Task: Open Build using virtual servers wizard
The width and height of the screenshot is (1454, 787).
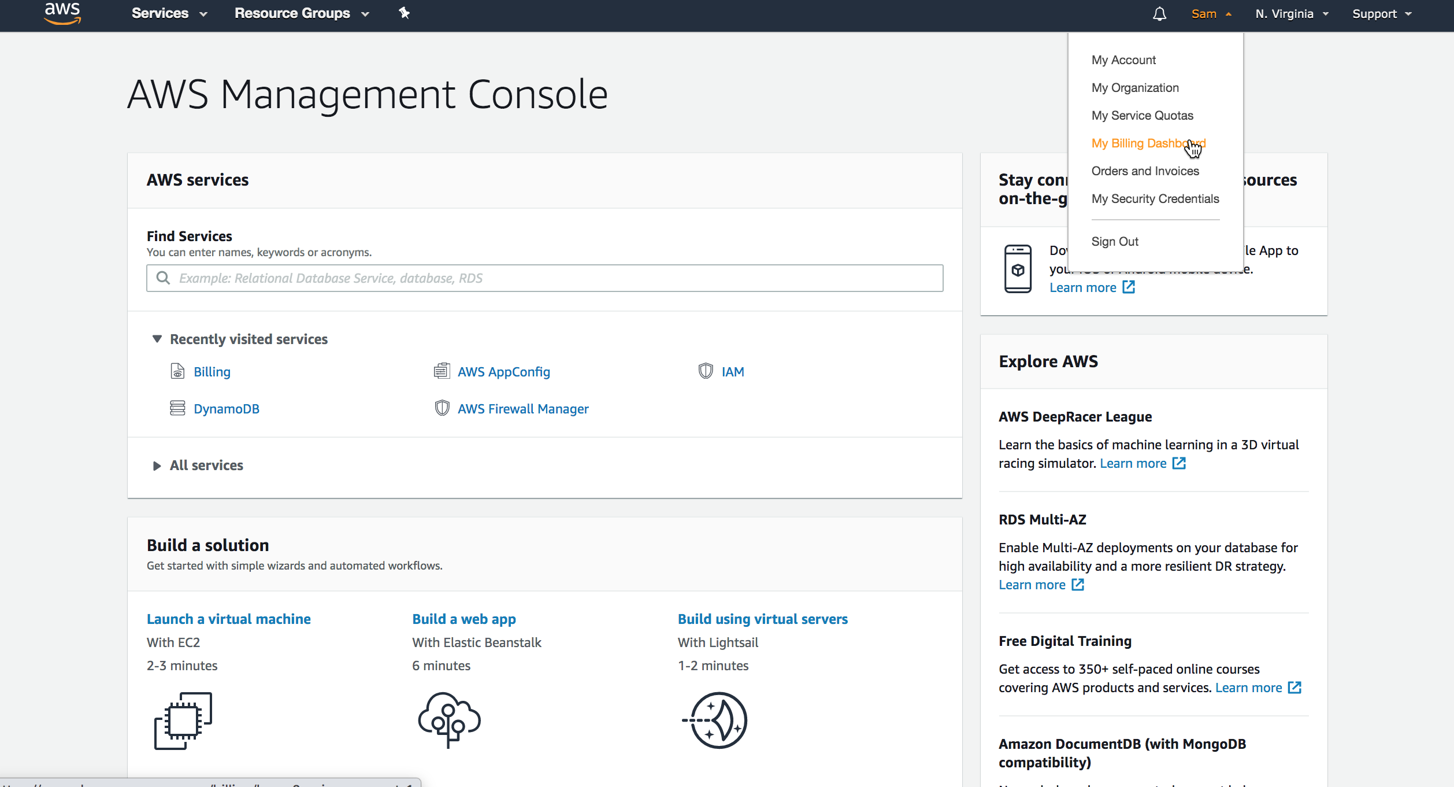Action: [x=762, y=619]
